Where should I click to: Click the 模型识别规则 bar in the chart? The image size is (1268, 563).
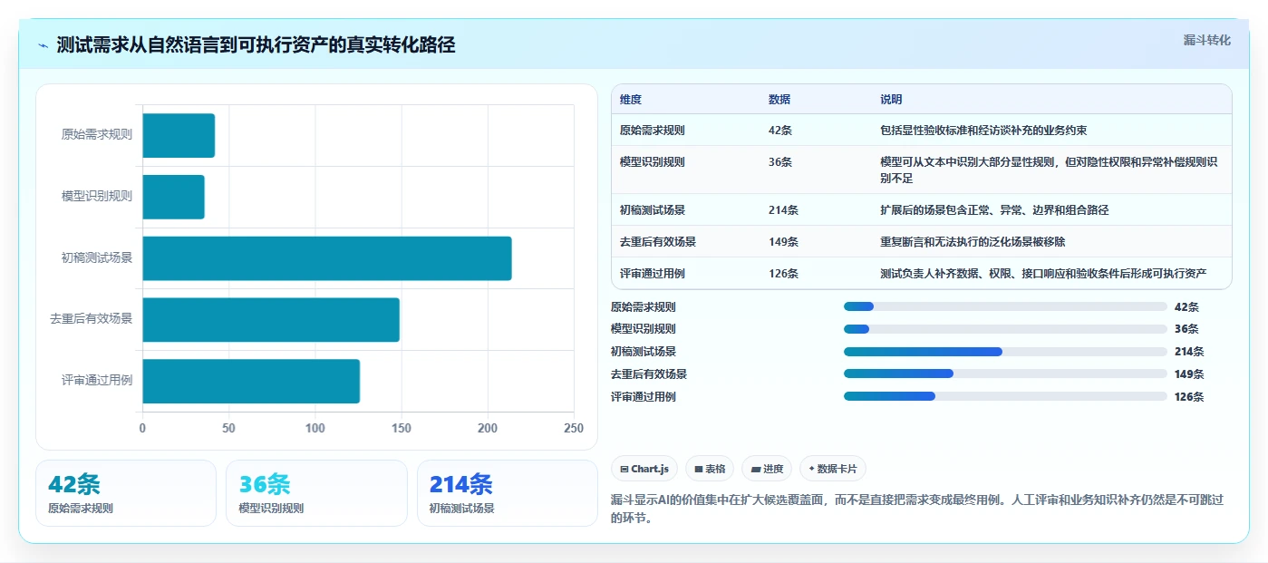point(173,197)
